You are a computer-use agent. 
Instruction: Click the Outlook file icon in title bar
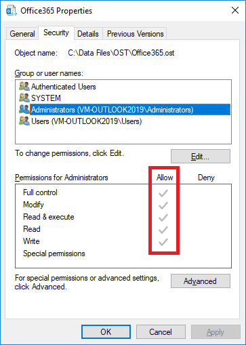(x=12, y=10)
